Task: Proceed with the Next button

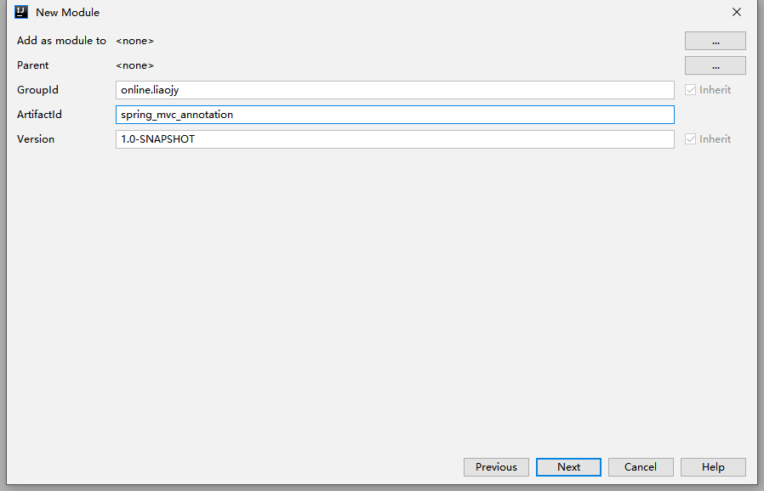Action: click(568, 467)
